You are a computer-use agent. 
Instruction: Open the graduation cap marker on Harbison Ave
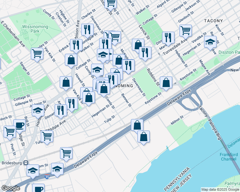tap(38, 111)
